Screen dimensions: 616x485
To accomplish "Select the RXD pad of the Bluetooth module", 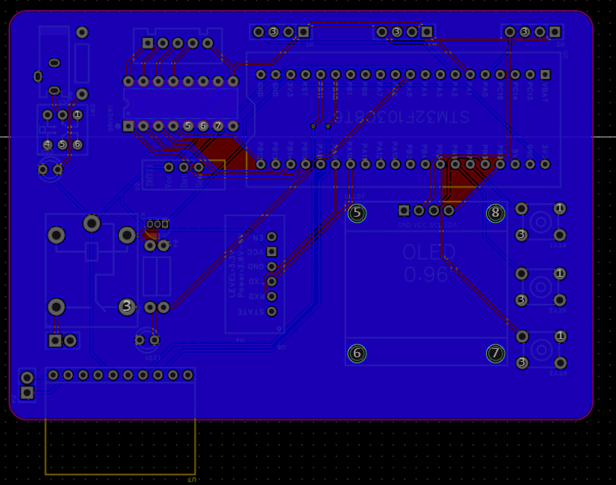I will coord(271,296).
